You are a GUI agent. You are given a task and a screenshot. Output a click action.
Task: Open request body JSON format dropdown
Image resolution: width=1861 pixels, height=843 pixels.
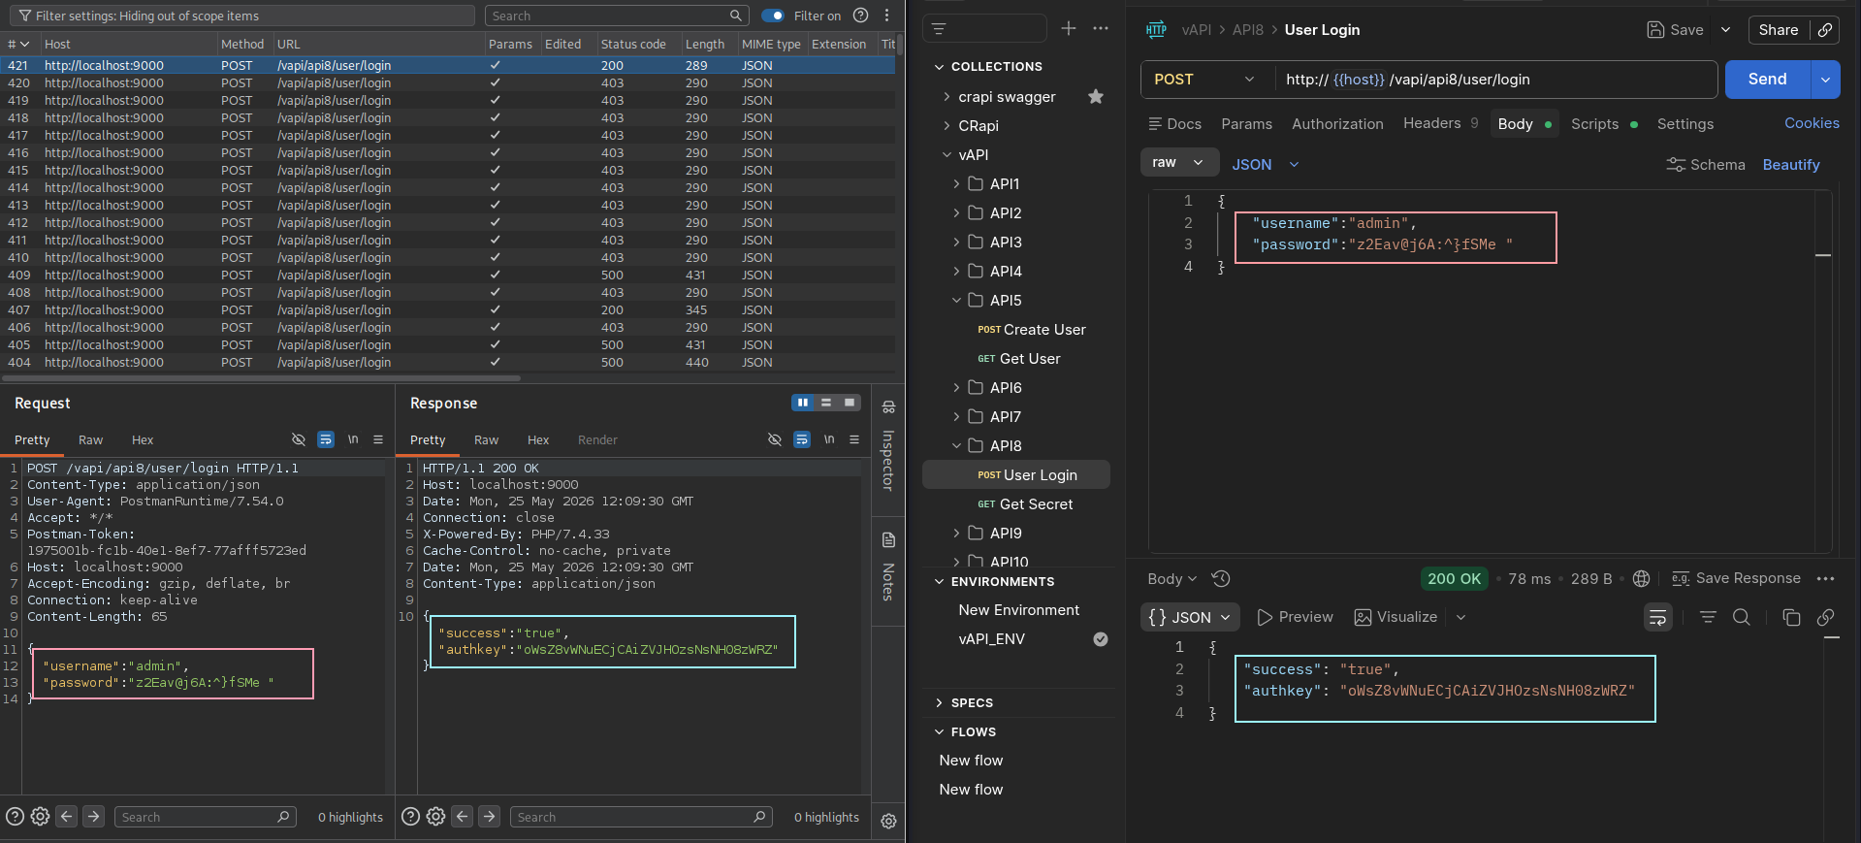click(1265, 164)
